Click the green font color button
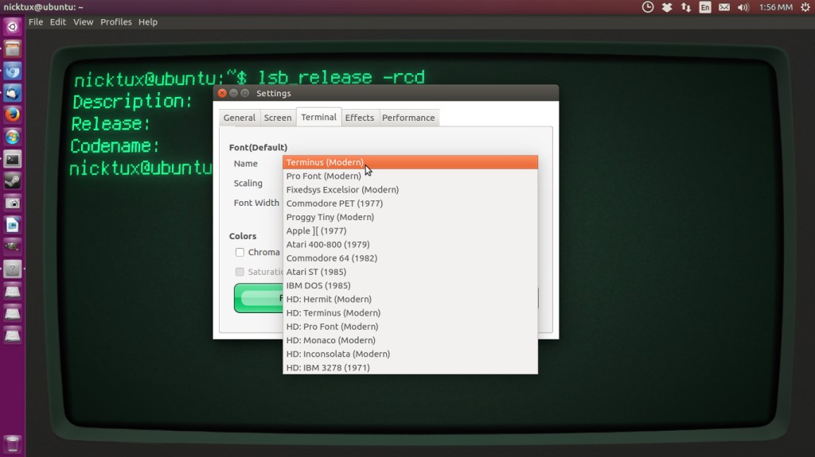 [259, 298]
